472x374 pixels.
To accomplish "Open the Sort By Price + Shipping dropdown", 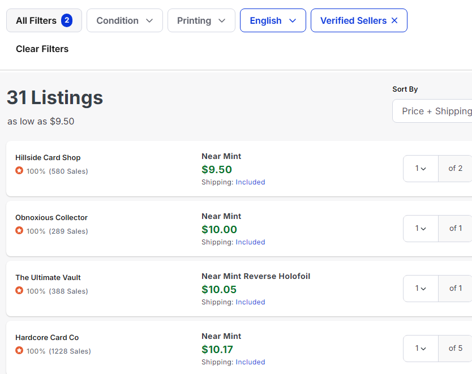I will click(x=433, y=111).
